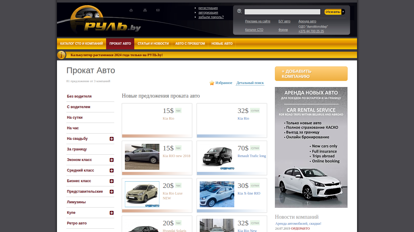Open the Детальный поиск link
The width and height of the screenshot is (414, 232).
tap(250, 83)
